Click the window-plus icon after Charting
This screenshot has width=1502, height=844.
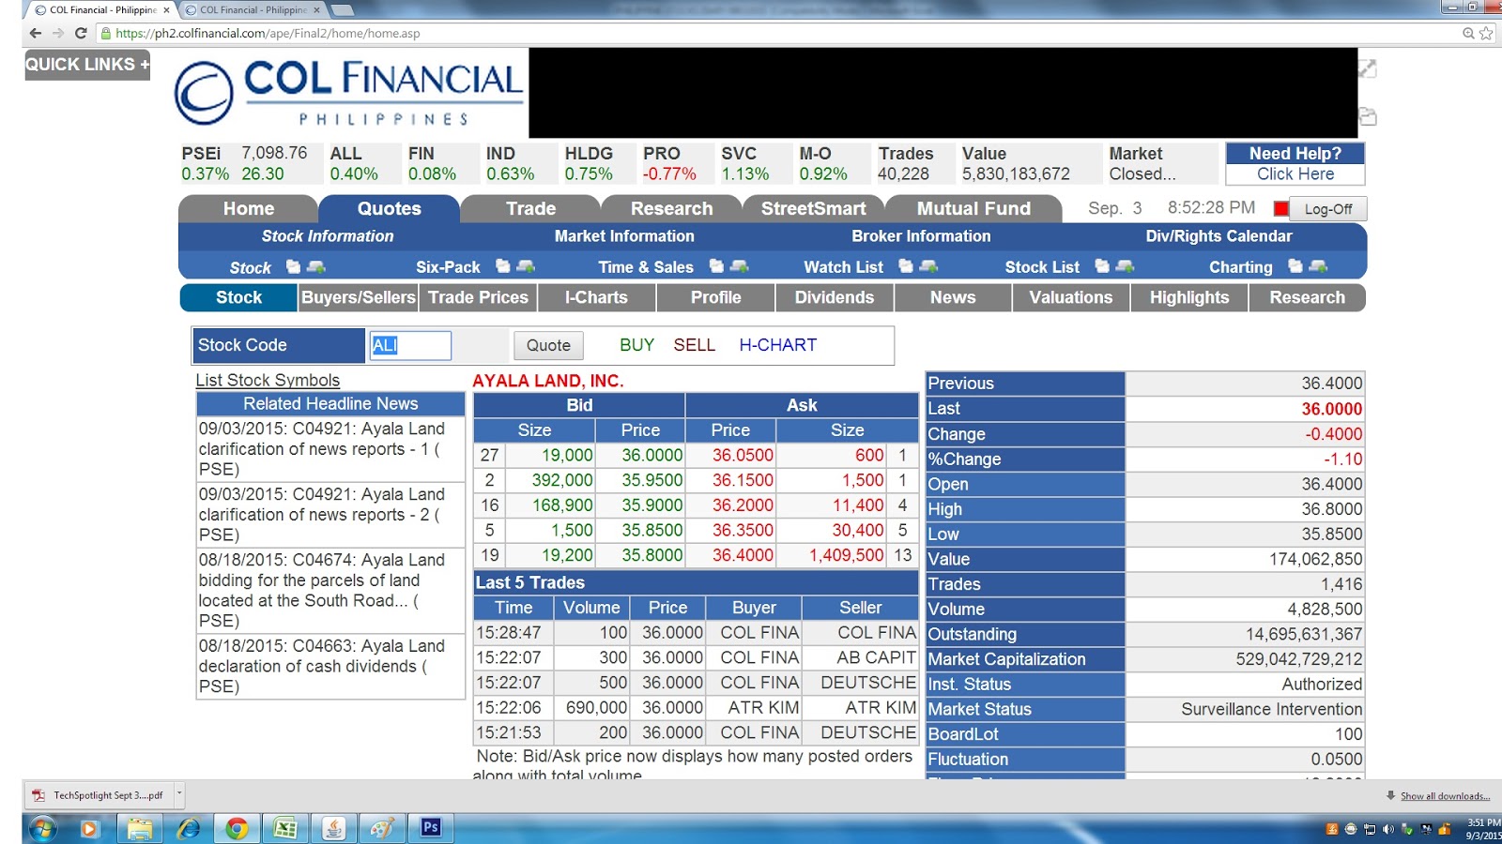pos(1318,267)
